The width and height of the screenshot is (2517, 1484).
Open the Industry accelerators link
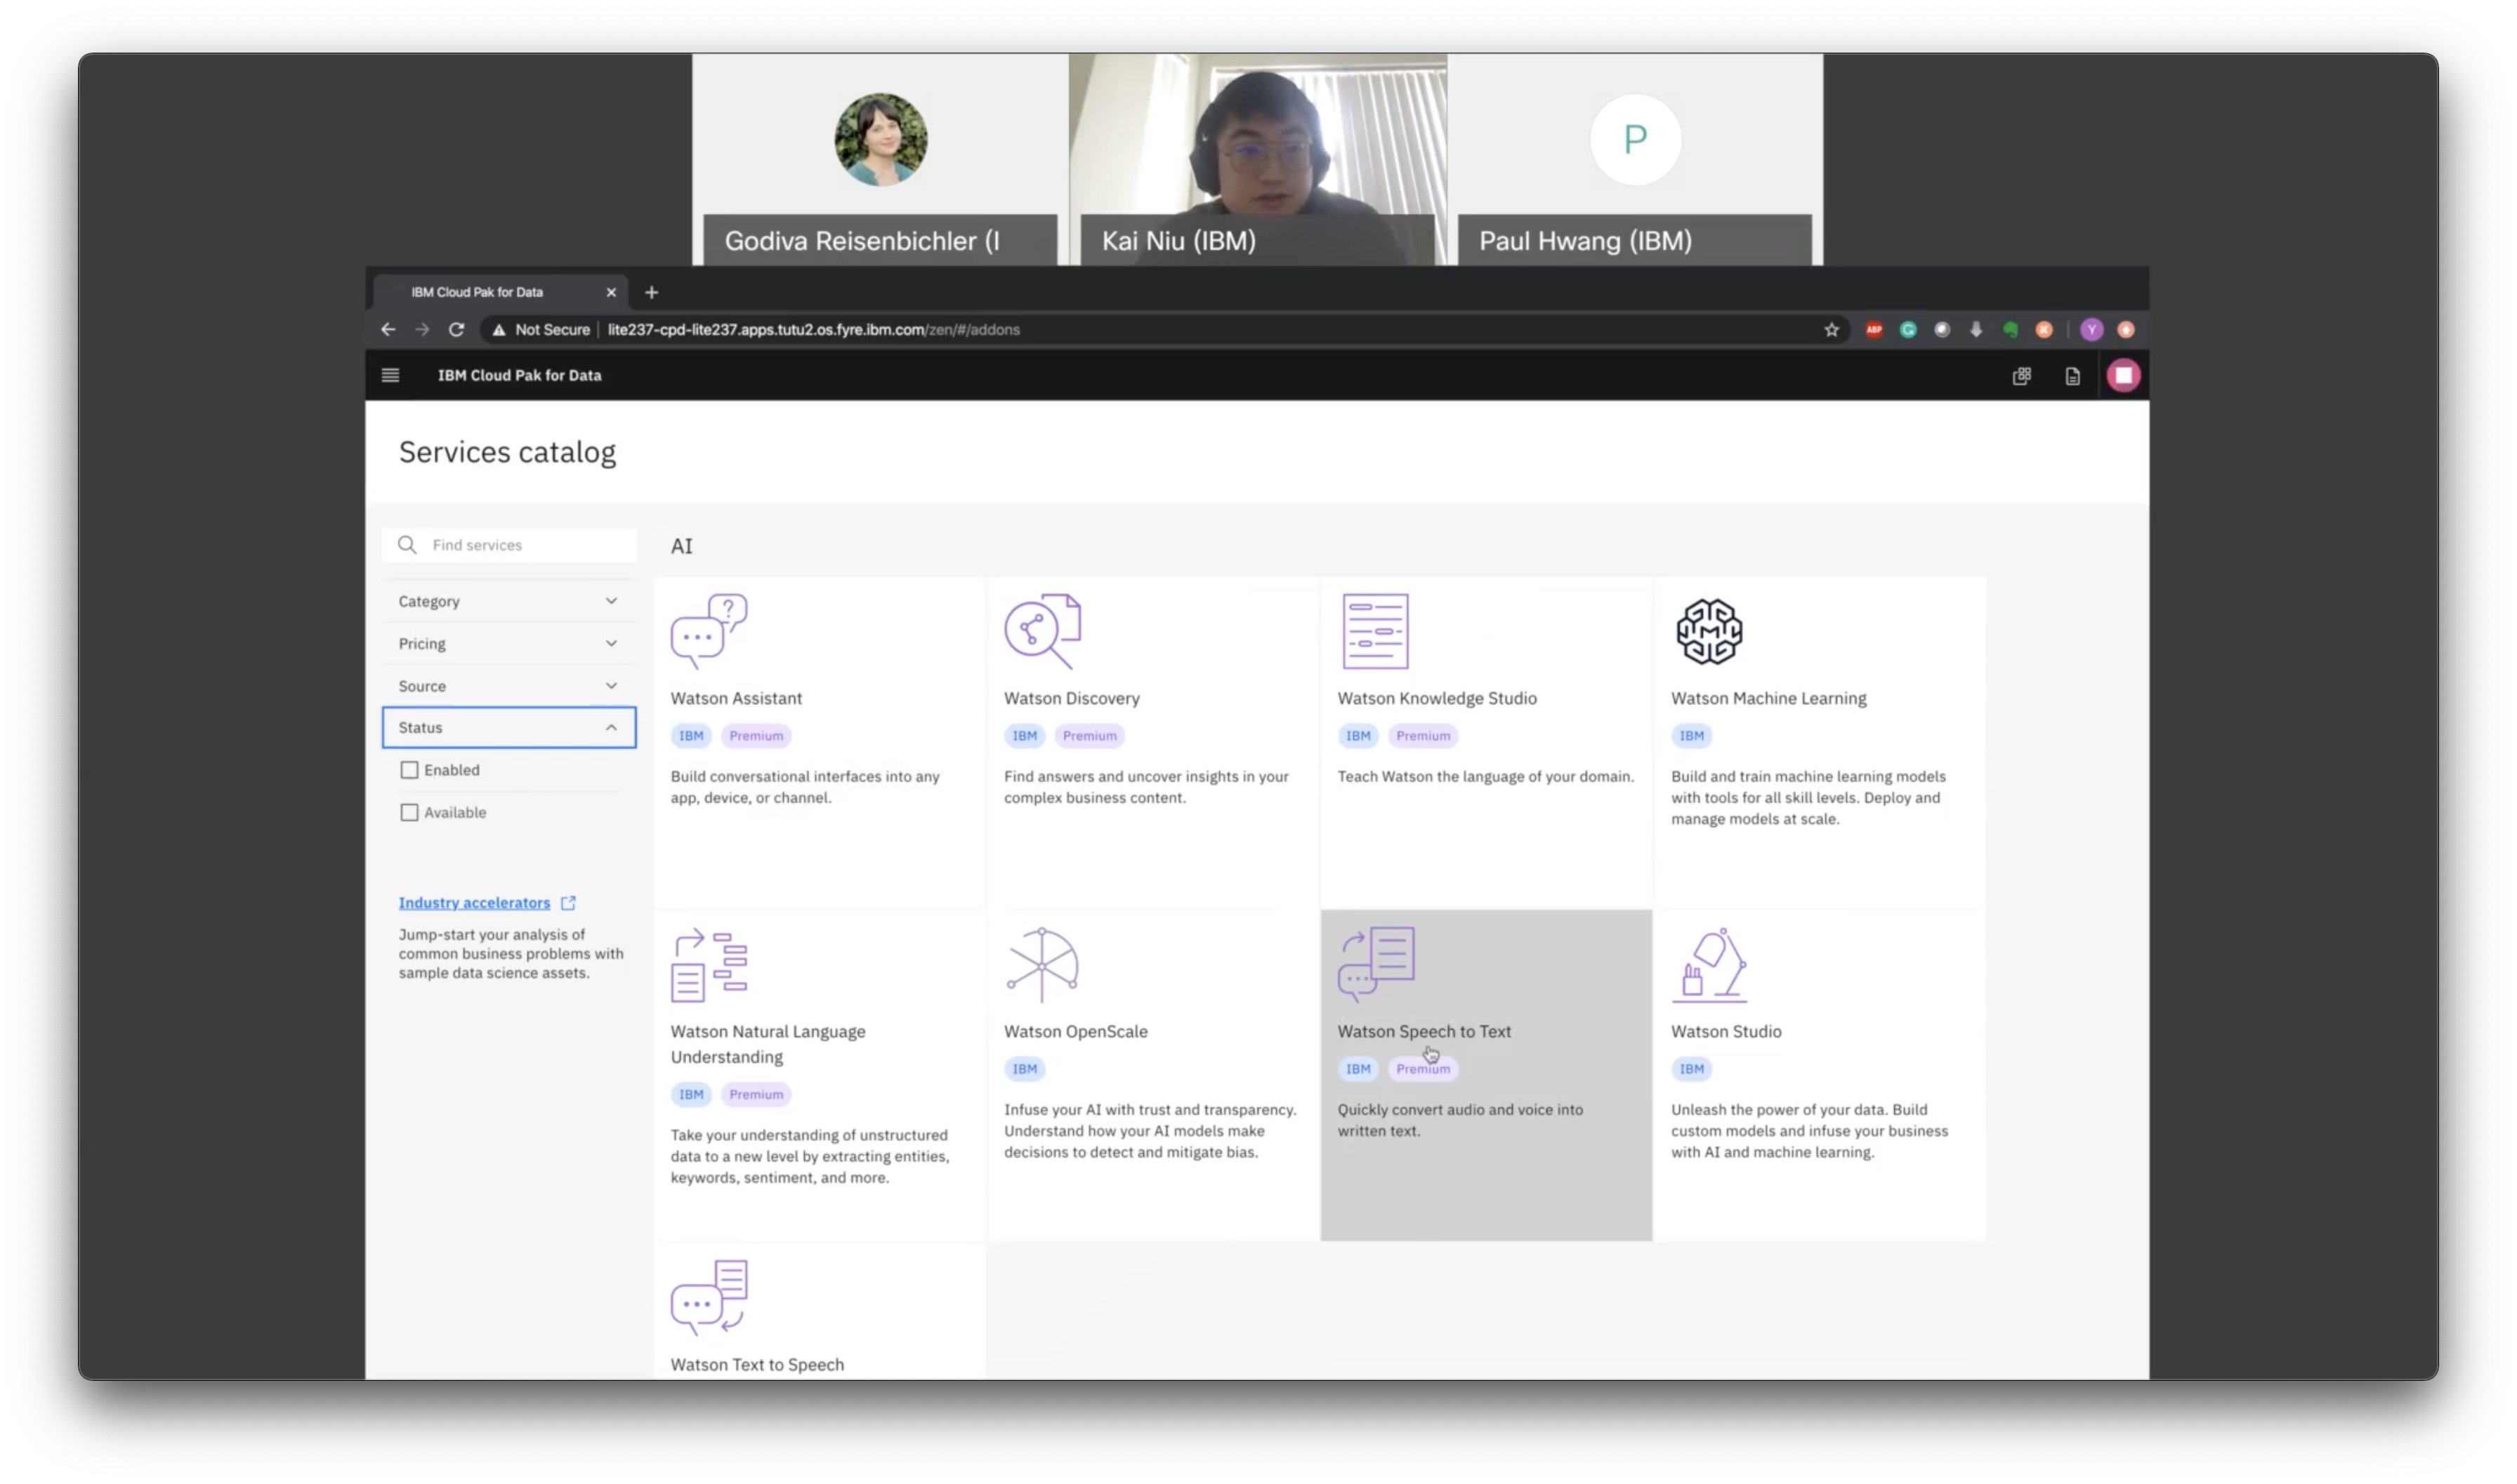(474, 903)
